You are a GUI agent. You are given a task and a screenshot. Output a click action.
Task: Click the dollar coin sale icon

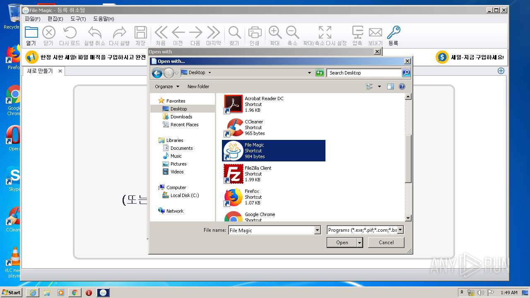tap(442, 57)
